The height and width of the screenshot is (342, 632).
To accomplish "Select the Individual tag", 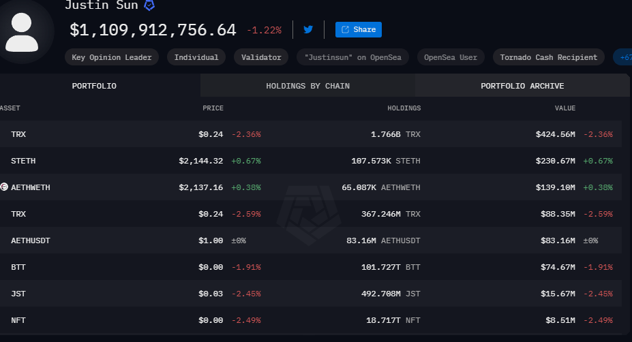I will 196,57.
